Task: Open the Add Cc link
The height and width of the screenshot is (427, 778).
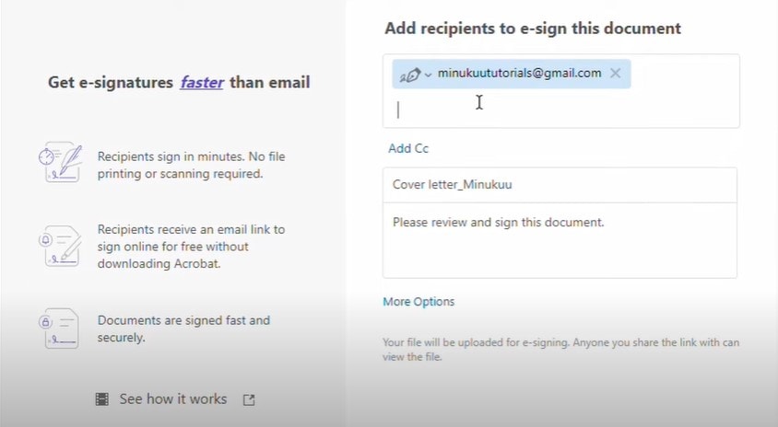Action: click(408, 148)
